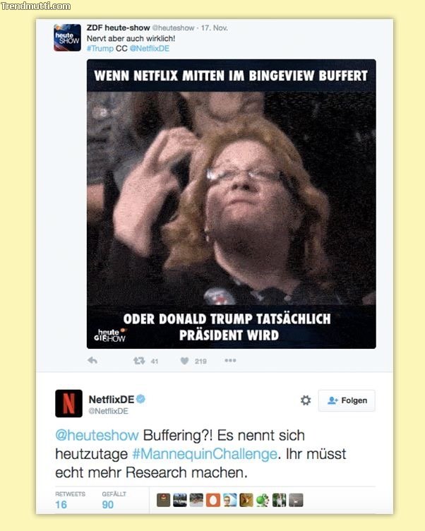The height and width of the screenshot is (531, 425).
Task: Open the ZDF heute-show account name
Action: [x=118, y=28]
